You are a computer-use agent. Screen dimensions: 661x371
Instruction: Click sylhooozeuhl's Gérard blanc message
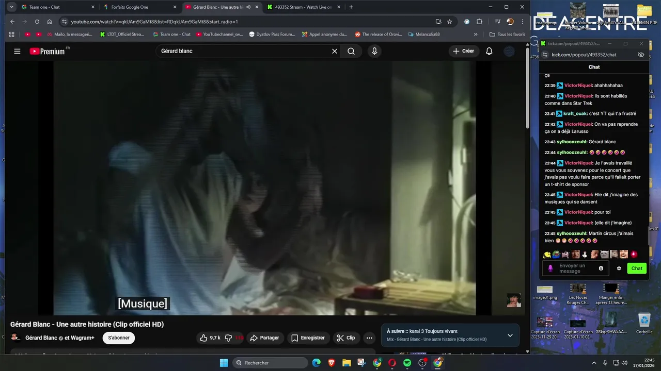click(602, 142)
